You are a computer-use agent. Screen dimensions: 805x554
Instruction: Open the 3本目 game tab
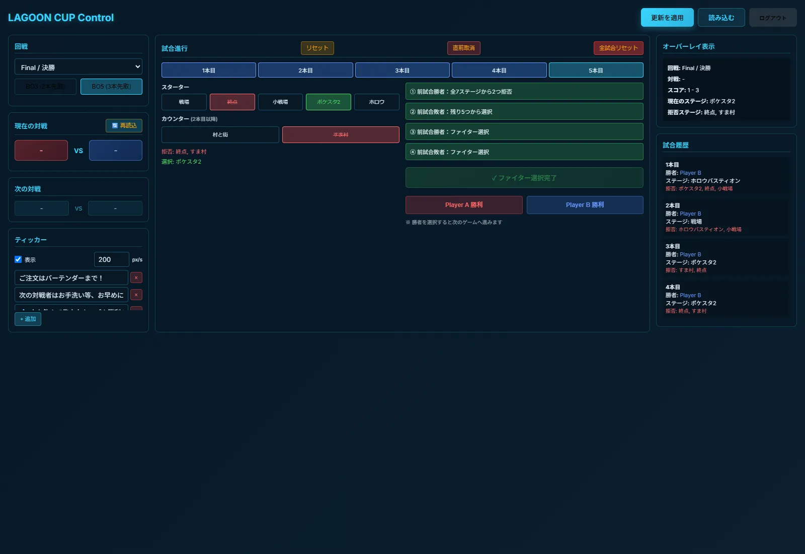click(402, 70)
